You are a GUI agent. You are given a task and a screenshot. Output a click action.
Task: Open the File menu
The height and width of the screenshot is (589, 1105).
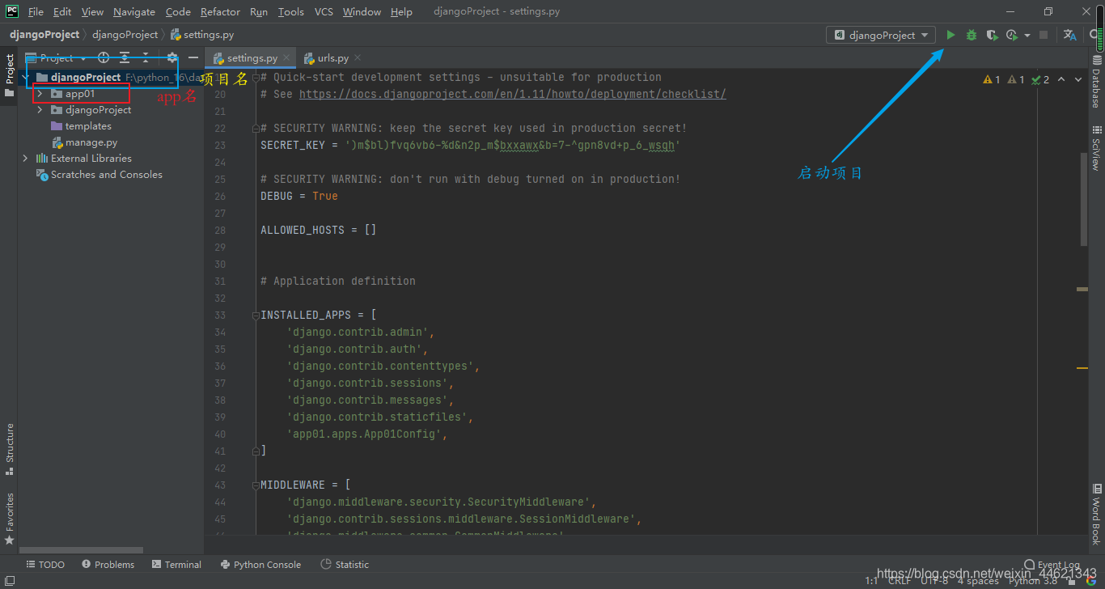[x=36, y=11]
